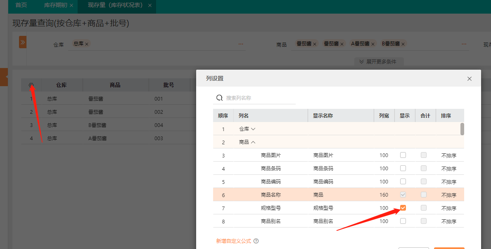491x249 pixels.
Task: Close the 现存量（库存状况表） tab
Action: coord(149,5)
